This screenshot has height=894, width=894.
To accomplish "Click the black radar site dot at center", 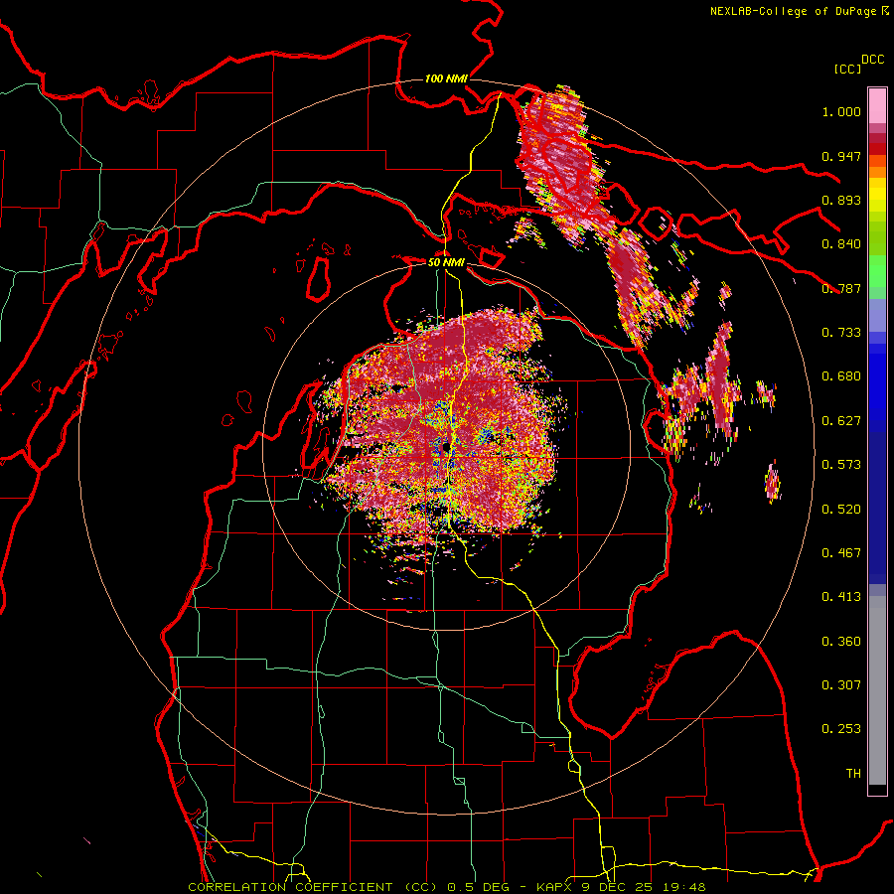I will (x=445, y=446).
